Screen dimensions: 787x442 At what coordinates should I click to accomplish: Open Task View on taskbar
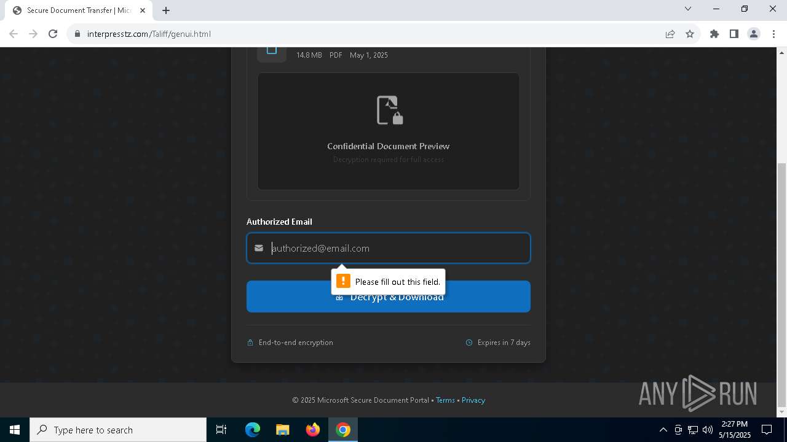221,430
